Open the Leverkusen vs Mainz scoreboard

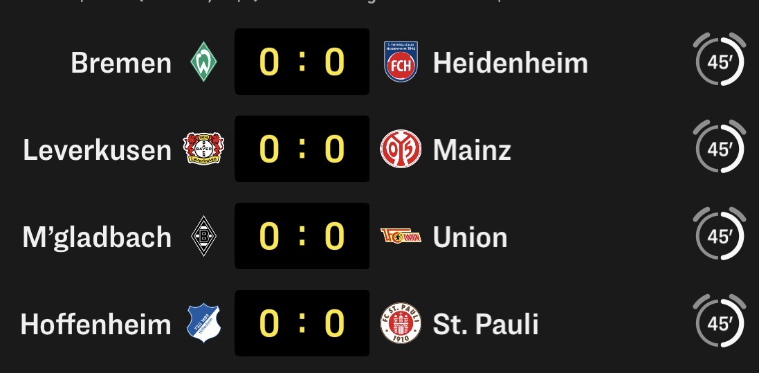pos(302,149)
